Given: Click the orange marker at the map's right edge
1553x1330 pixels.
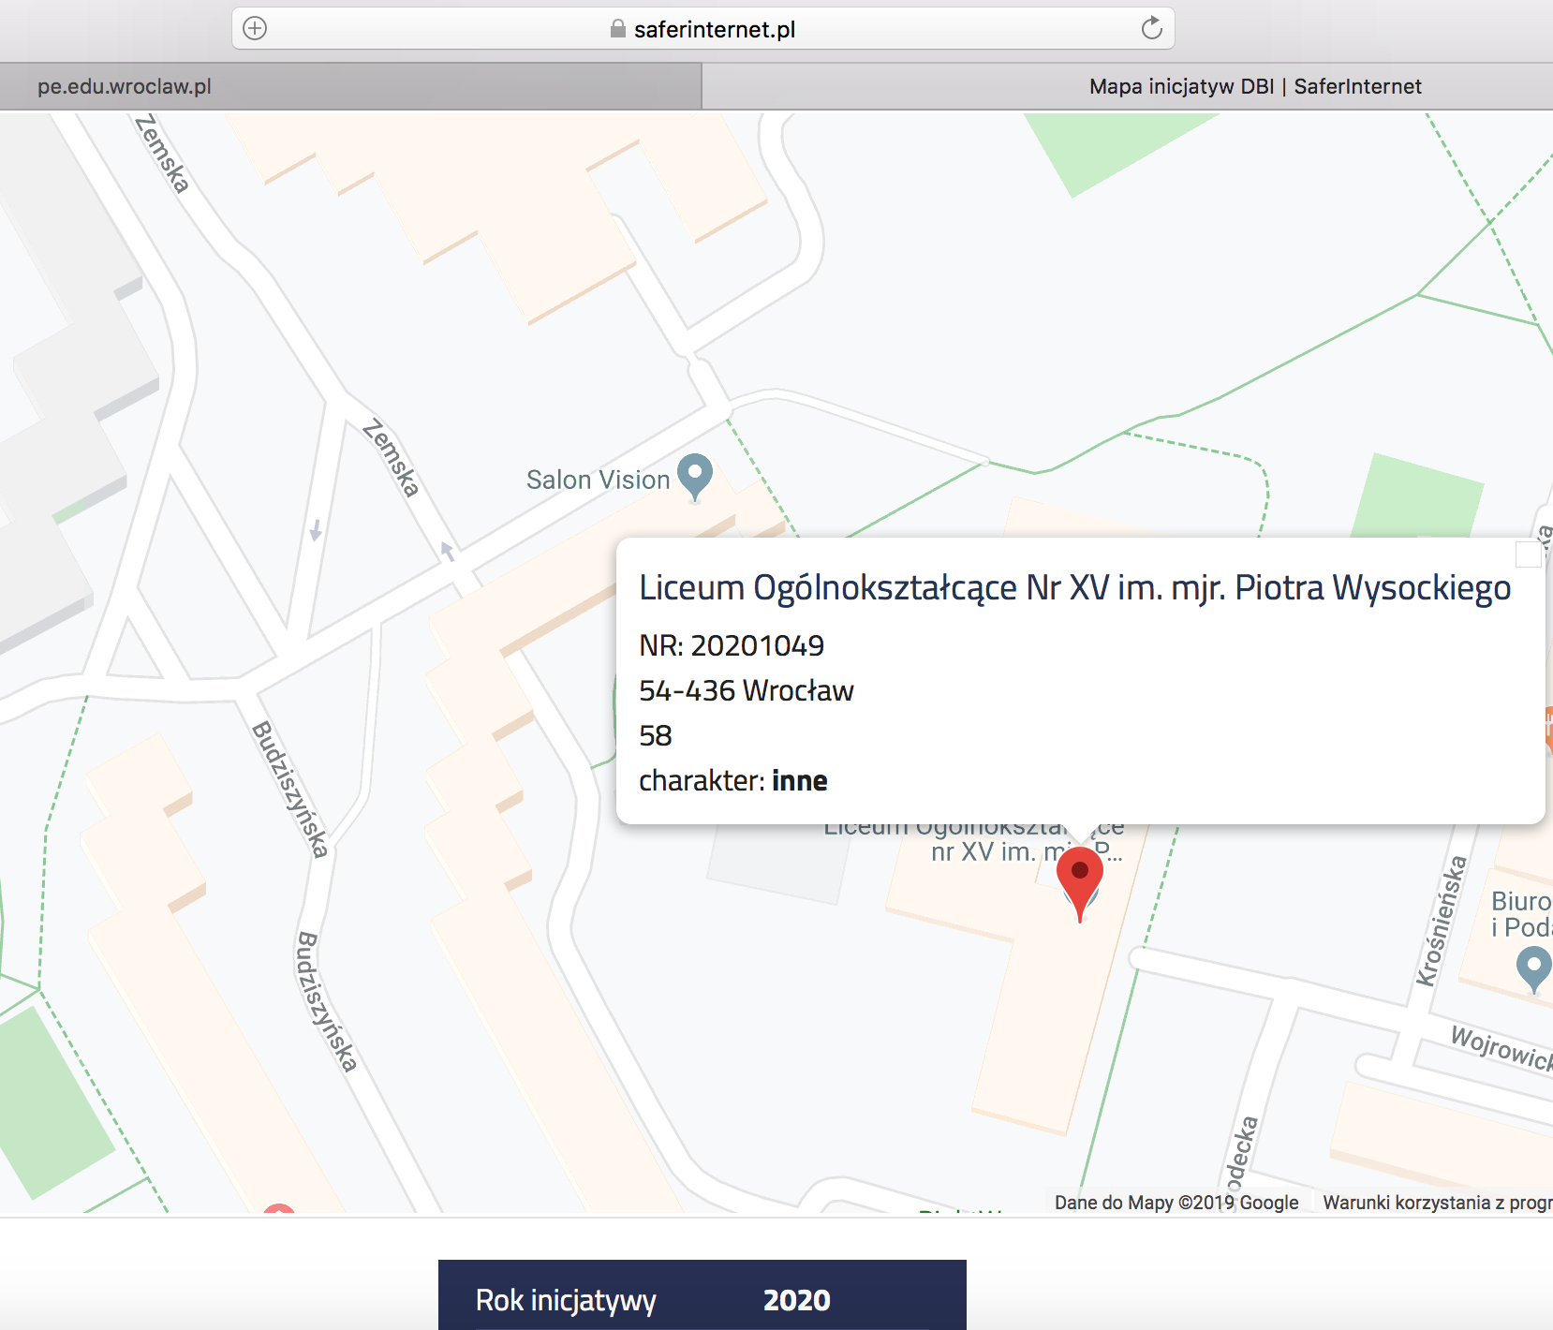Looking at the screenshot, I should 1547,727.
